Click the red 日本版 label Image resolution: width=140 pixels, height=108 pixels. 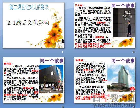coord(79,5)
